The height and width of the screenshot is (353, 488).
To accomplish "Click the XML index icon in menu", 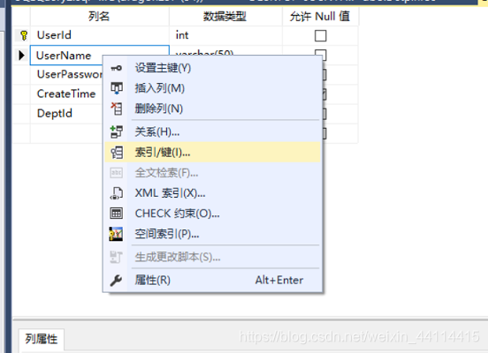I will click(117, 193).
